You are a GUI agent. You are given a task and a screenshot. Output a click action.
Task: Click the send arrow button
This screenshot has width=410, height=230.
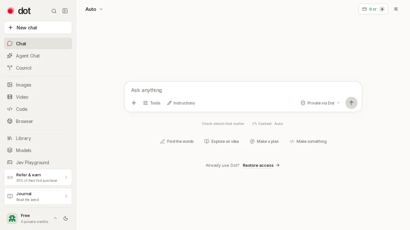pos(351,103)
